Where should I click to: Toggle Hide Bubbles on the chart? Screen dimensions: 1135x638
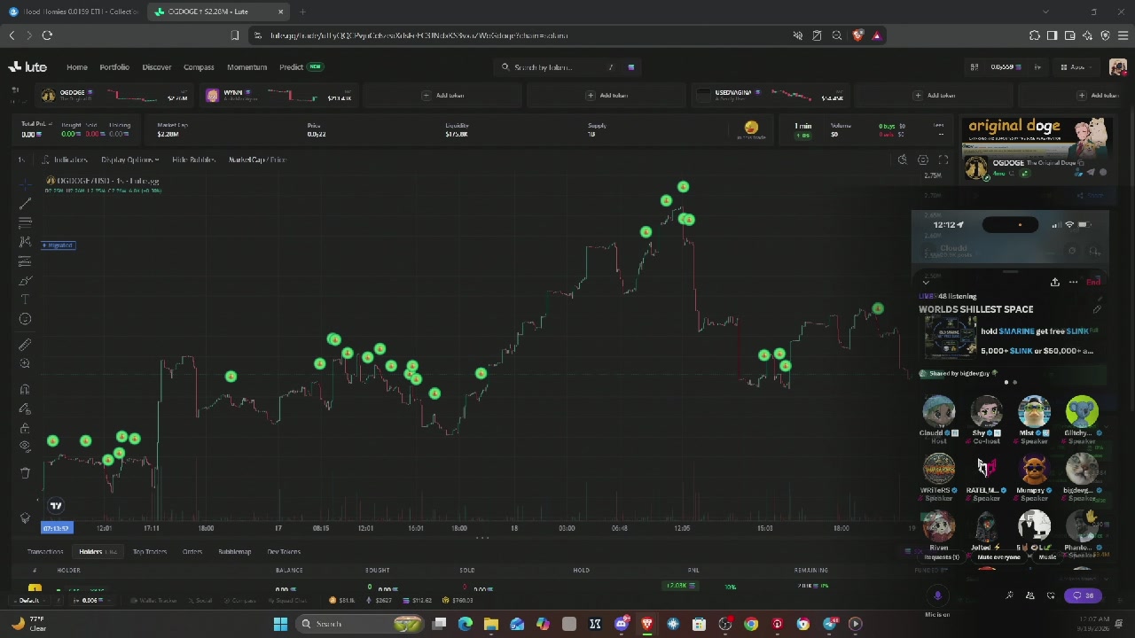194,159
